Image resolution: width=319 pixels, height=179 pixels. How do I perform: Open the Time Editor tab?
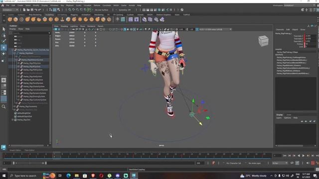pos(29,150)
